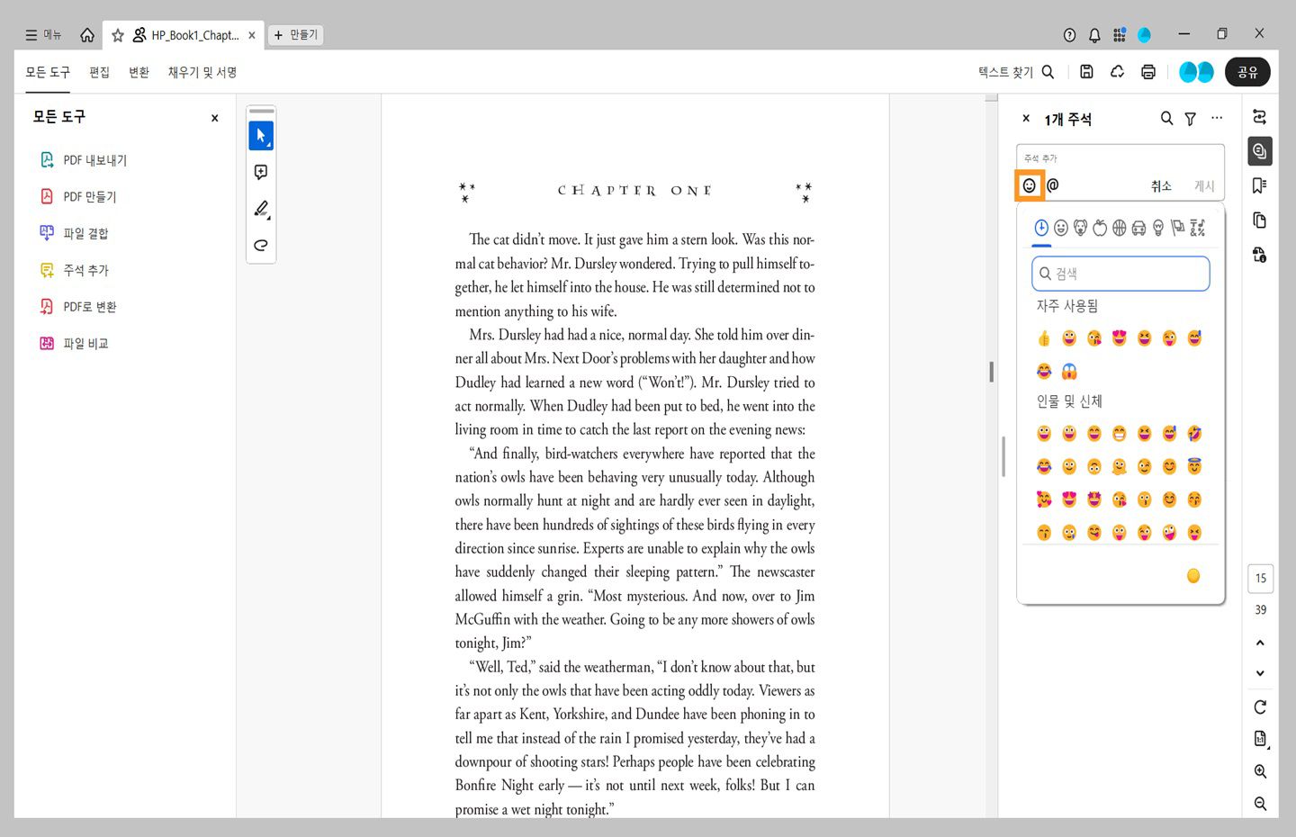Select the flags emoji category tab

pos(1177,228)
